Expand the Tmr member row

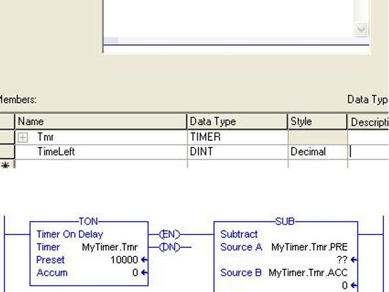(x=23, y=138)
